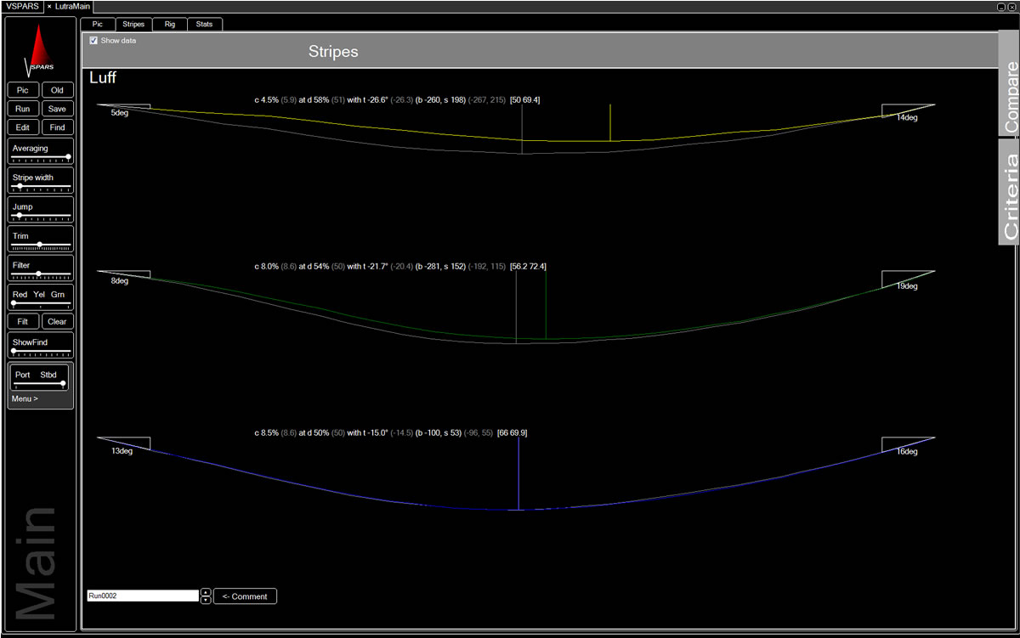
Task: Click the Stripes panel title
Action: (333, 52)
